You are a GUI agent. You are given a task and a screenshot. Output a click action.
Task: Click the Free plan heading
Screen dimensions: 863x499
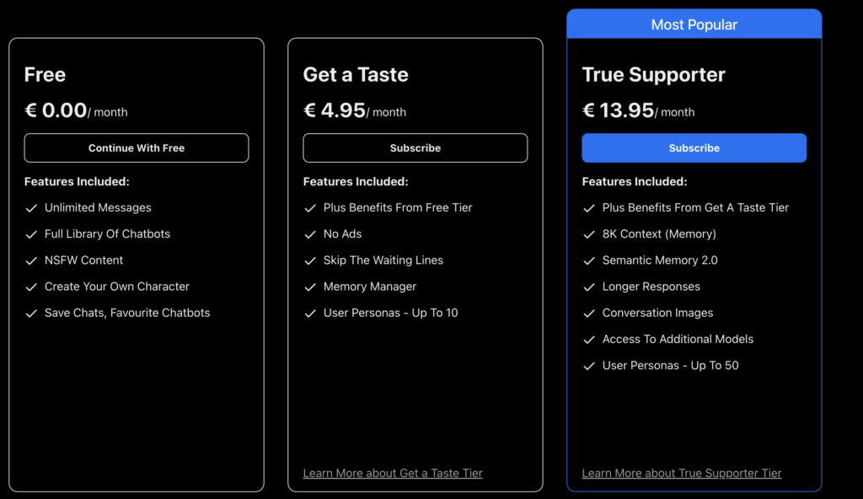click(x=45, y=74)
